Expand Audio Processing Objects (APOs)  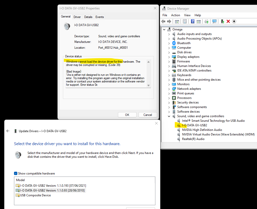[x=169, y=39]
